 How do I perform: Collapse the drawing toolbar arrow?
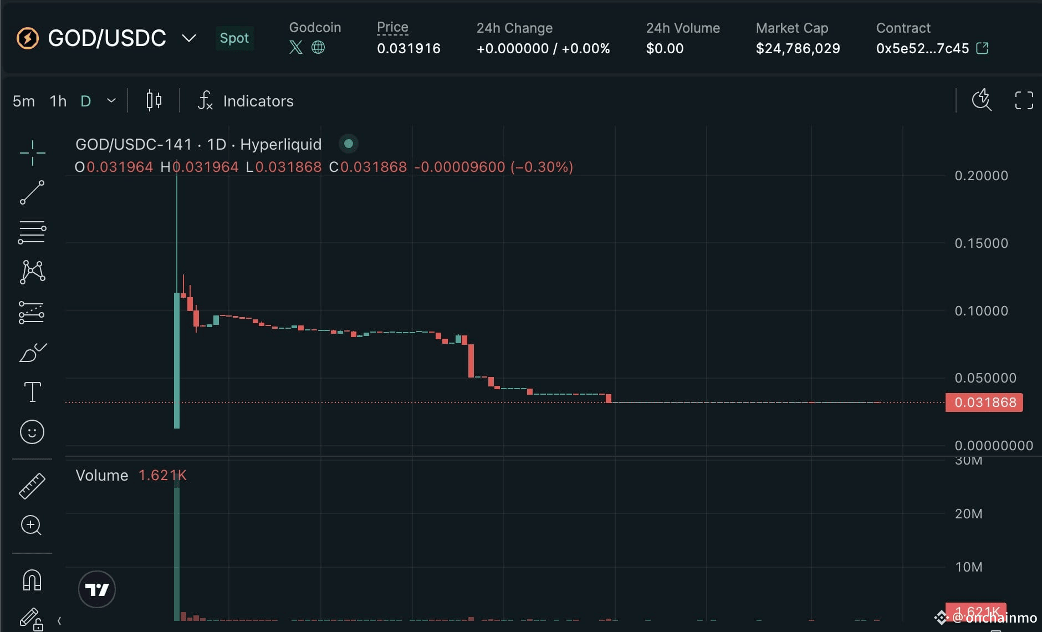point(59,621)
